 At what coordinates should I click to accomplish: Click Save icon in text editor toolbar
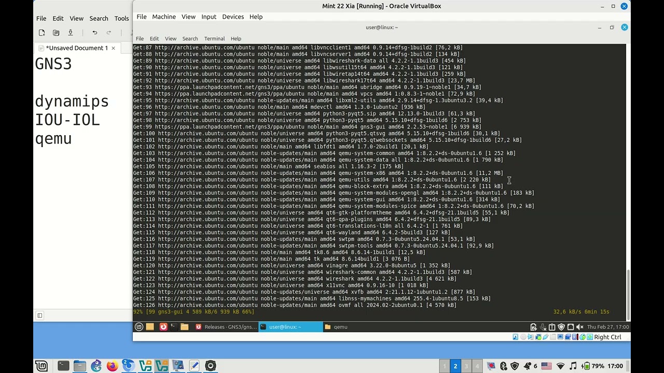pos(71,33)
